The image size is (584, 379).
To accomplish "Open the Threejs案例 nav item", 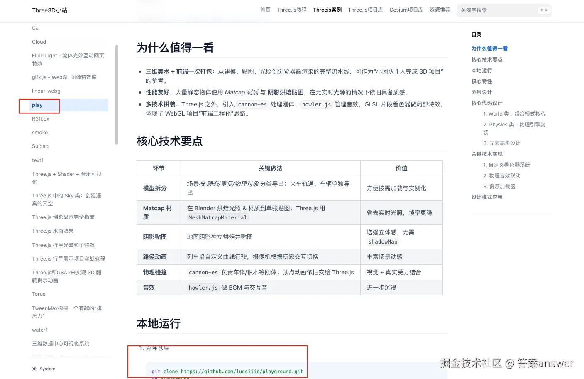I will tap(327, 10).
